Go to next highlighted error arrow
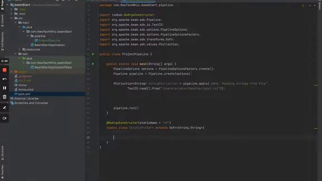 (314, 6)
